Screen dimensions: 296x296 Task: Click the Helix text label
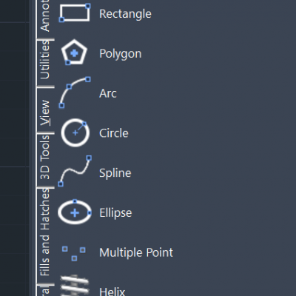click(112, 292)
